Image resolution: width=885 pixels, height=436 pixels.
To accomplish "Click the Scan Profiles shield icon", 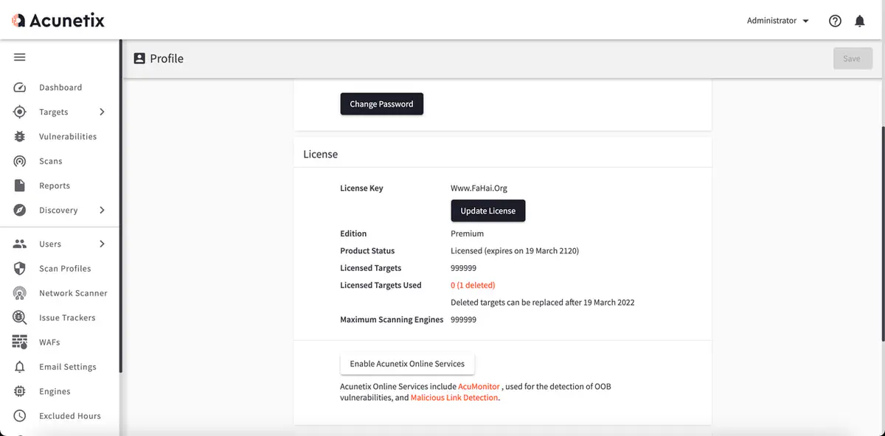I will [20, 269].
